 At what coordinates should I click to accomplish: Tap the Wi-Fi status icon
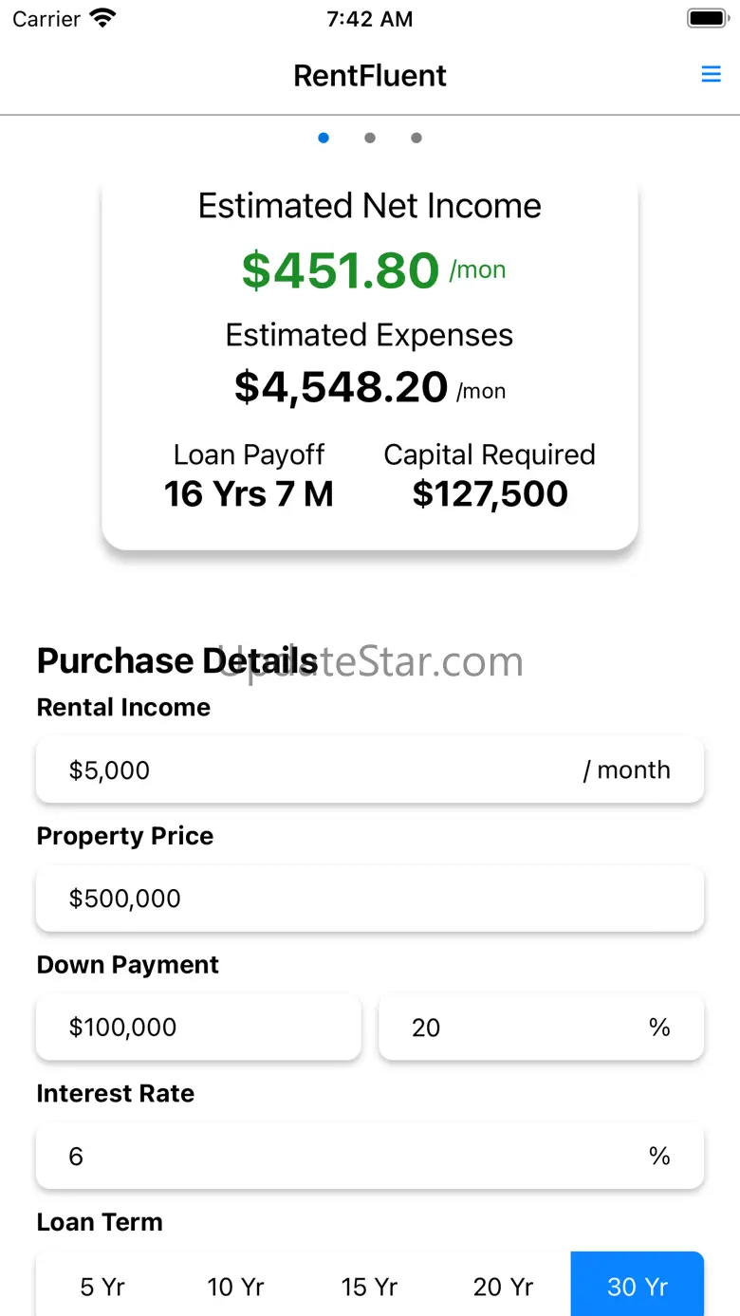102,18
